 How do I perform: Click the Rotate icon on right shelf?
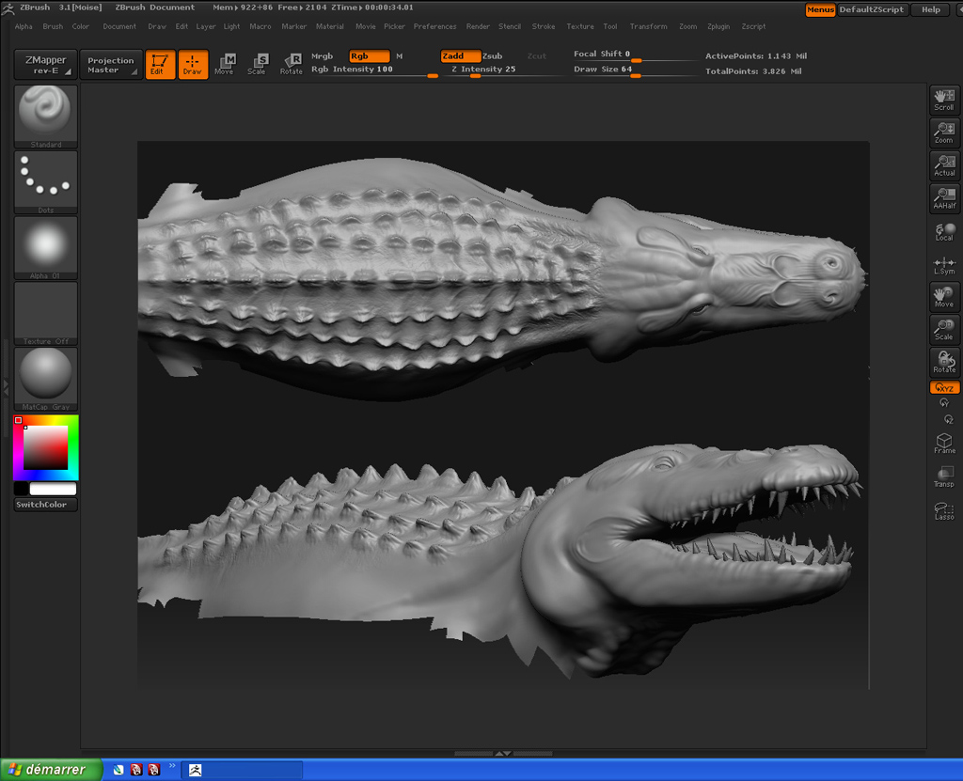click(944, 362)
